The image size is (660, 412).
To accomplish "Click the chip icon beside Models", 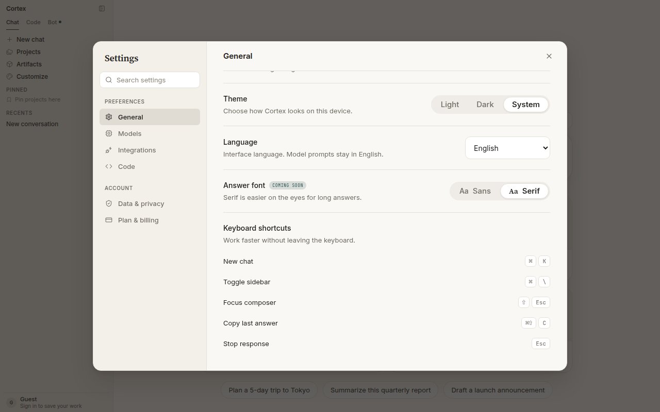I will pos(109,133).
